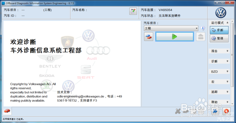Expand the 追踪 section

tap(219, 92)
